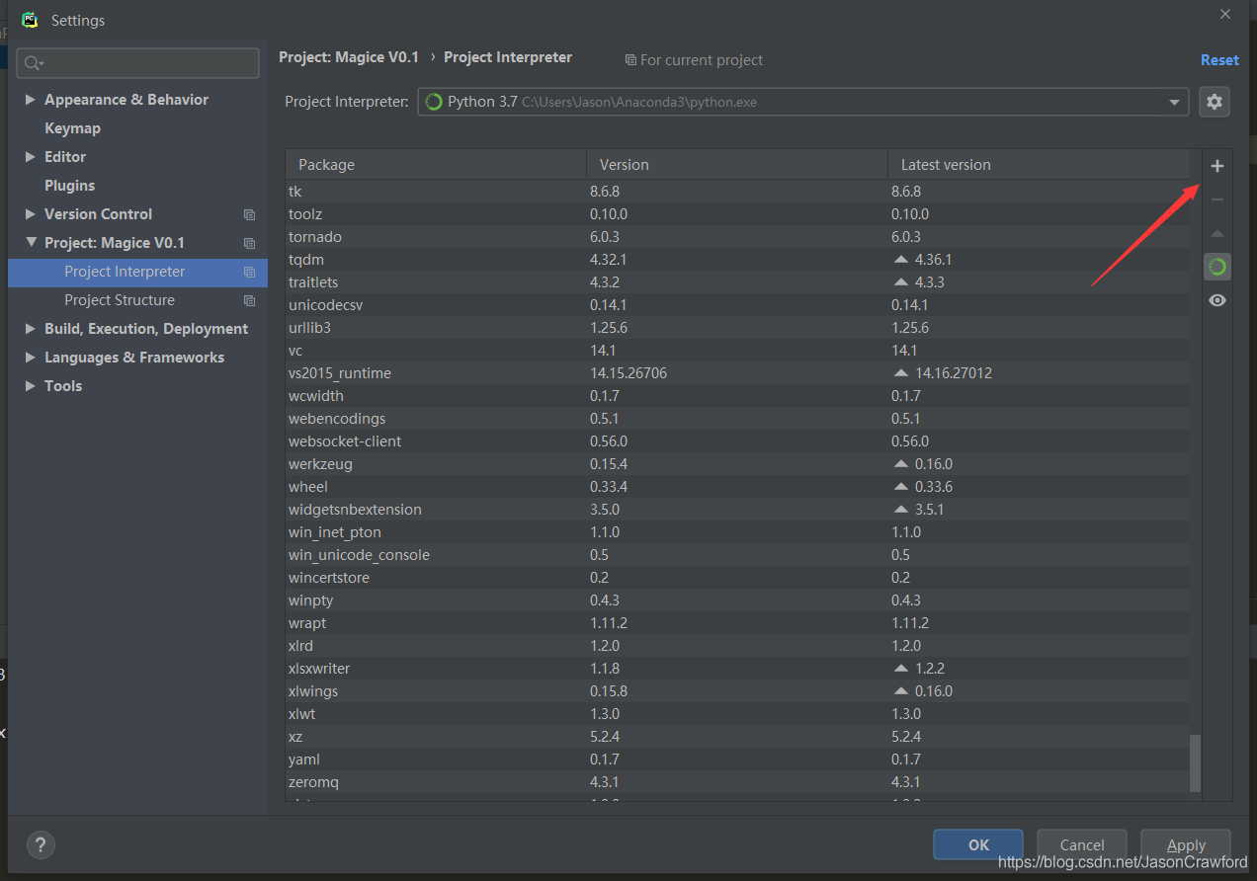Click upgrade arrow icon in vs2015_runtime row
This screenshot has height=881, width=1257.
coord(900,372)
